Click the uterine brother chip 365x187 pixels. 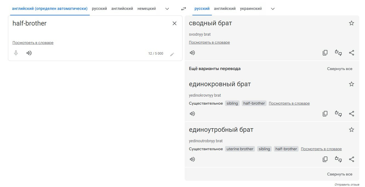(240, 149)
